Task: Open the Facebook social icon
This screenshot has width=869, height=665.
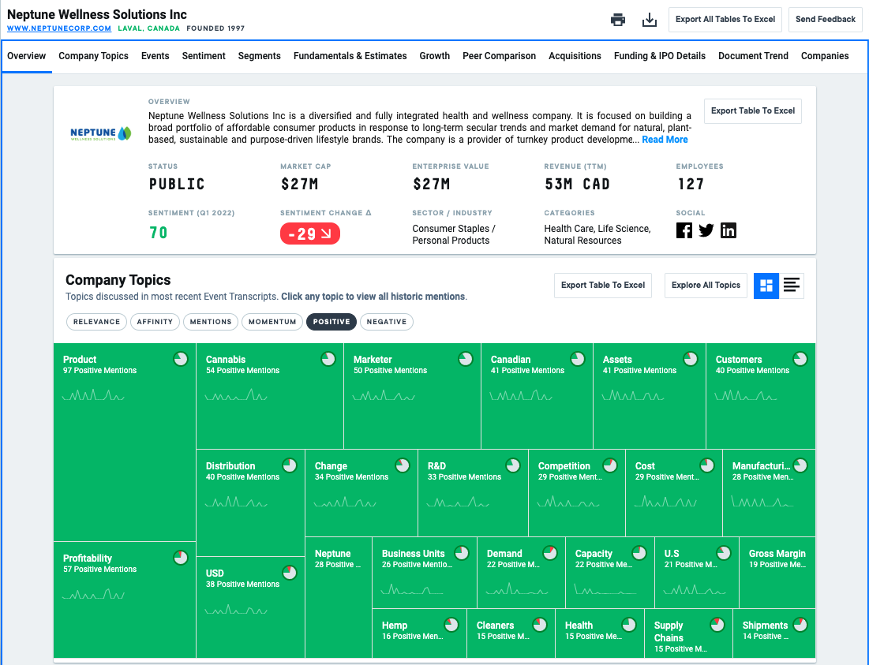Action: coord(684,230)
